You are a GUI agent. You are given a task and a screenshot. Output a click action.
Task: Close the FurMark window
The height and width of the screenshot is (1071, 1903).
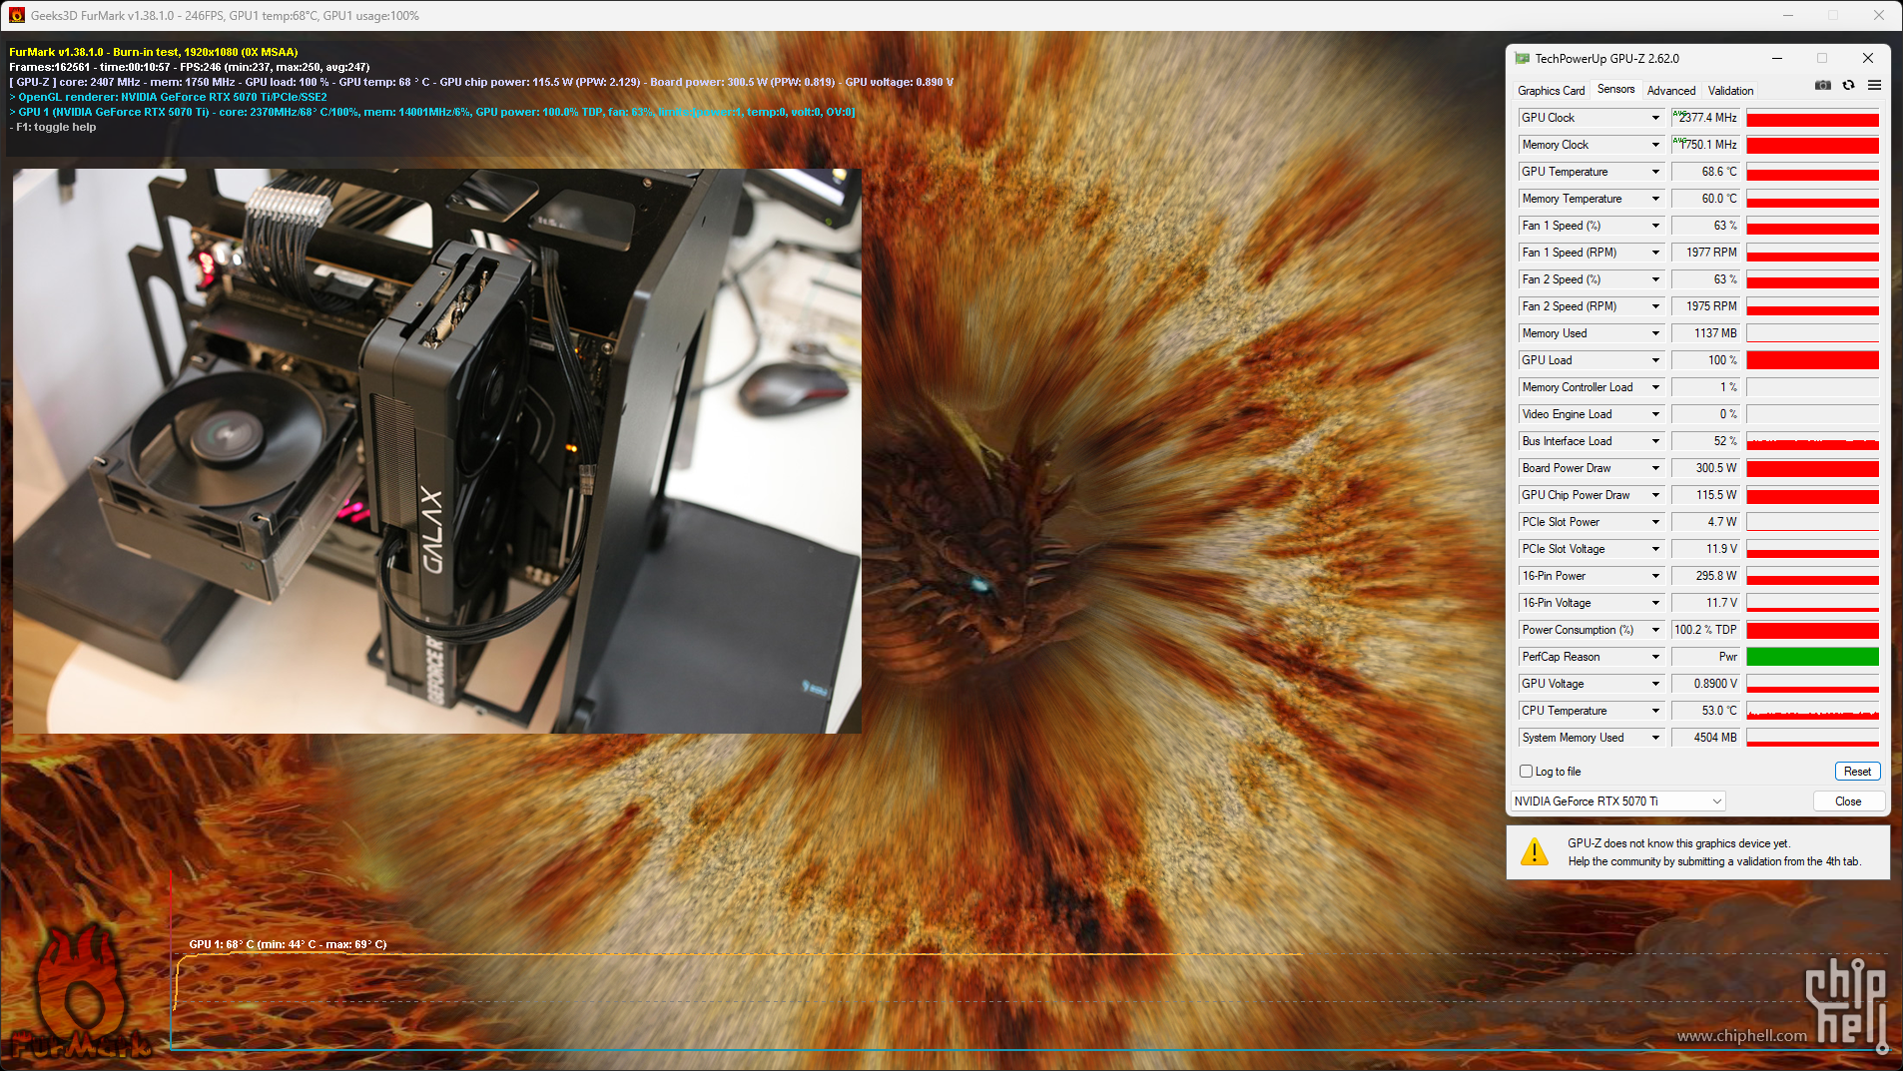pos(1879,15)
